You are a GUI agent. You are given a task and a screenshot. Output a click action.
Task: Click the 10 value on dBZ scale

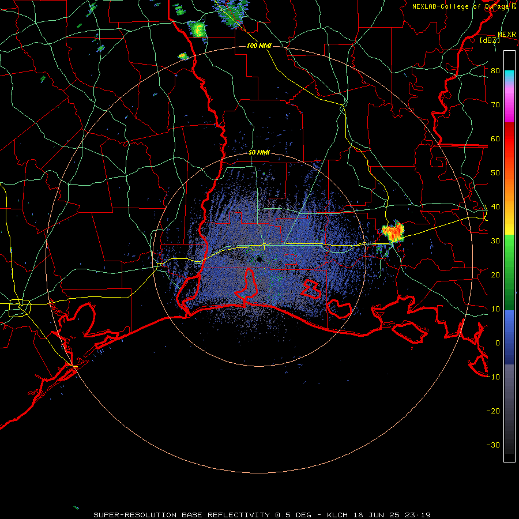click(495, 309)
